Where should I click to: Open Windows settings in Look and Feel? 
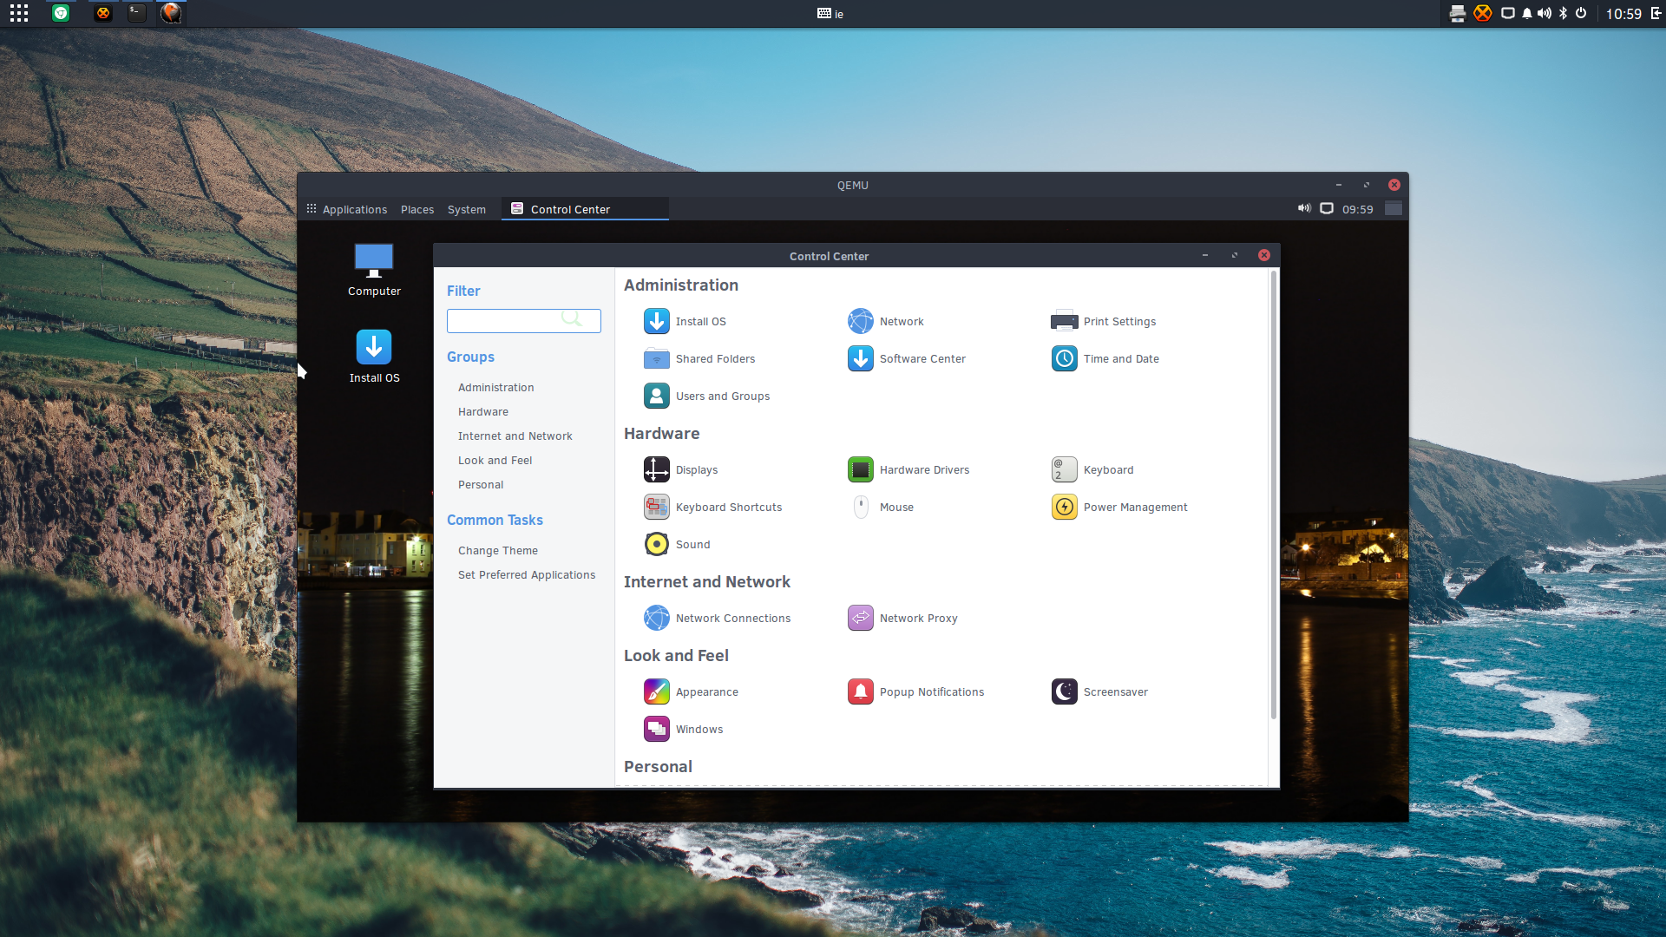coord(683,729)
